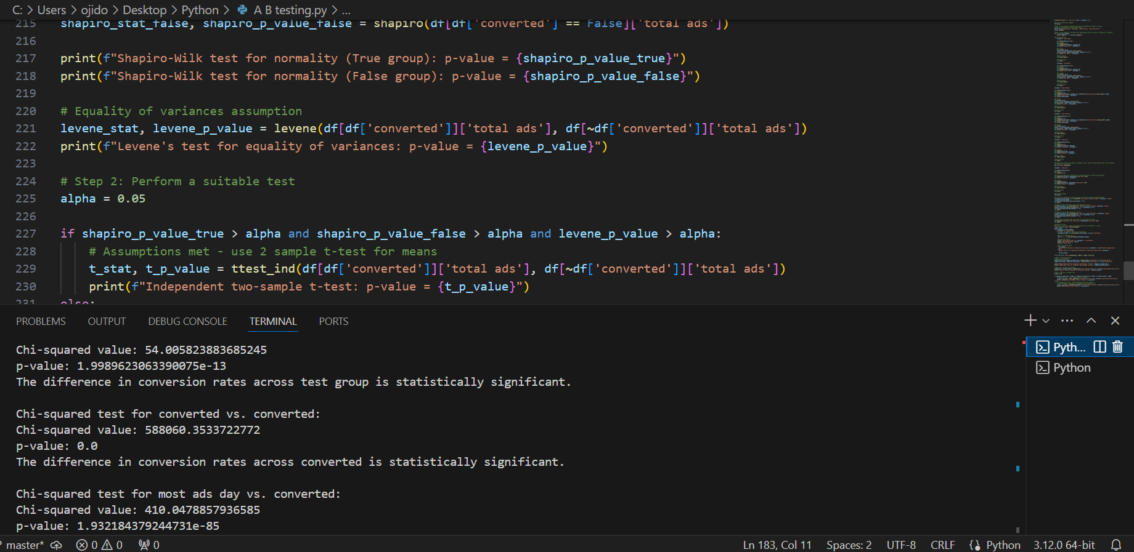Viewport: 1134px width, 552px height.
Task: Split the selected Pyth... terminal
Action: (x=1099, y=346)
